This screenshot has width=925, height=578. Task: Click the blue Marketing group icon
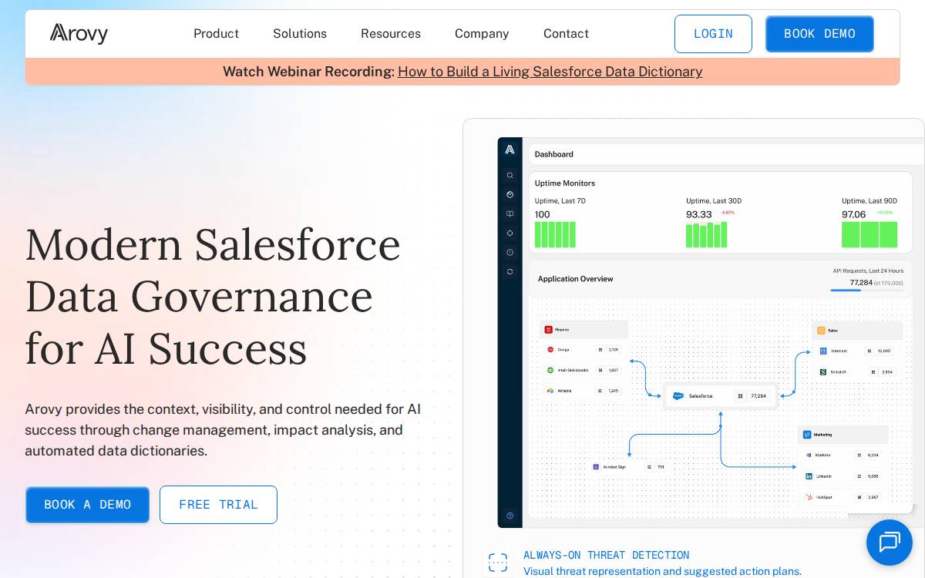pos(807,435)
